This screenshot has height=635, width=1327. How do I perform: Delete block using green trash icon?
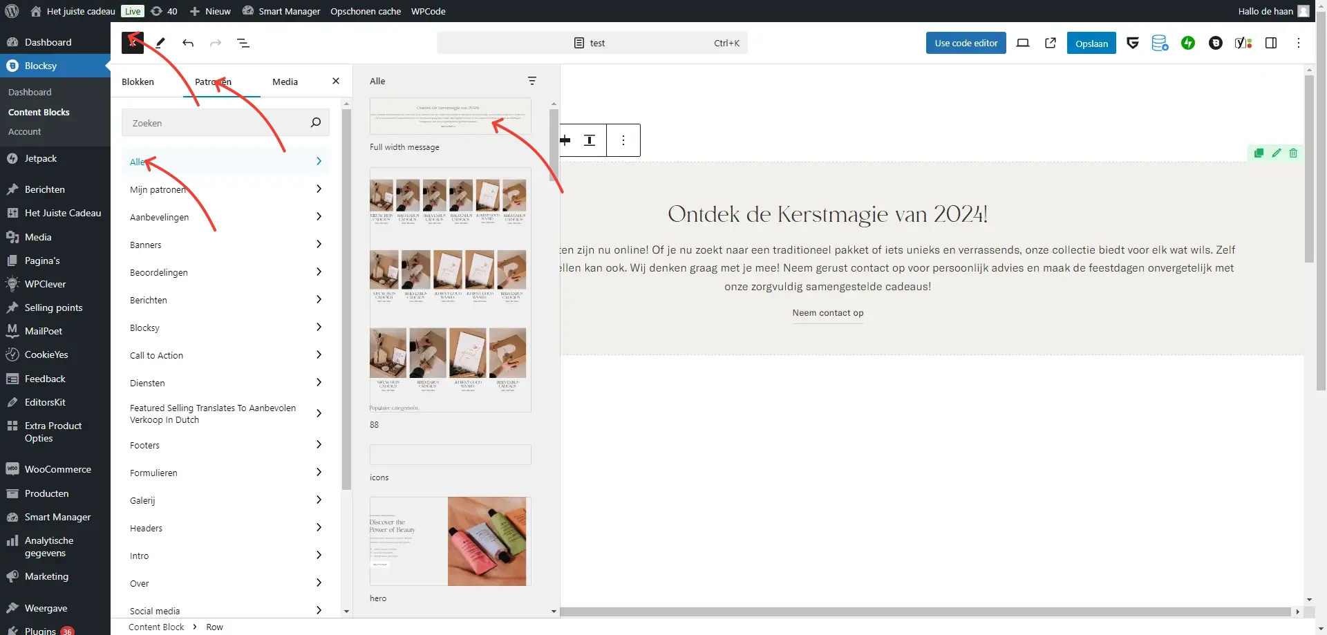(x=1293, y=153)
